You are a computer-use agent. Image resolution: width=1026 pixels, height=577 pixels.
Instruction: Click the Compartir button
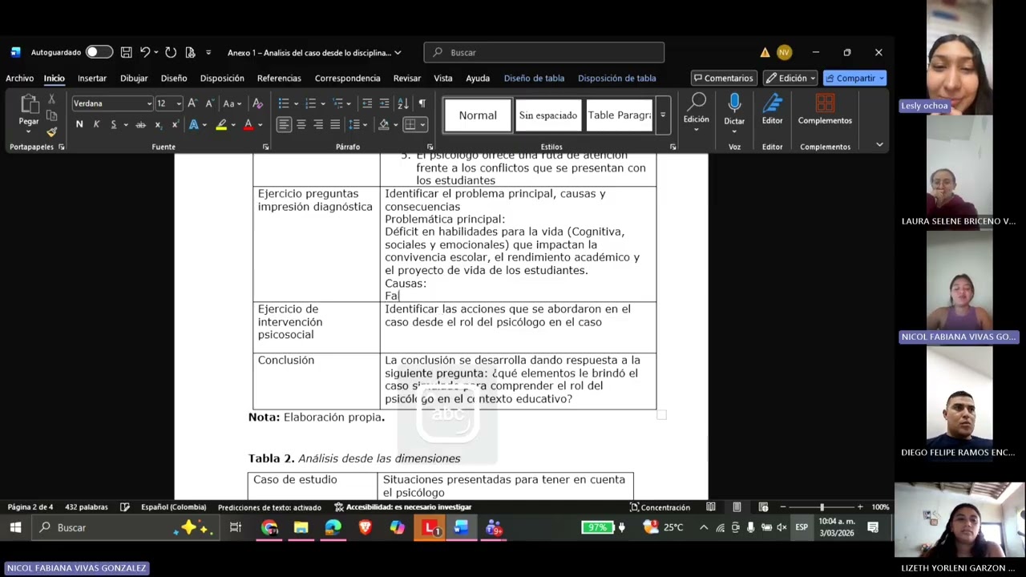coord(854,78)
